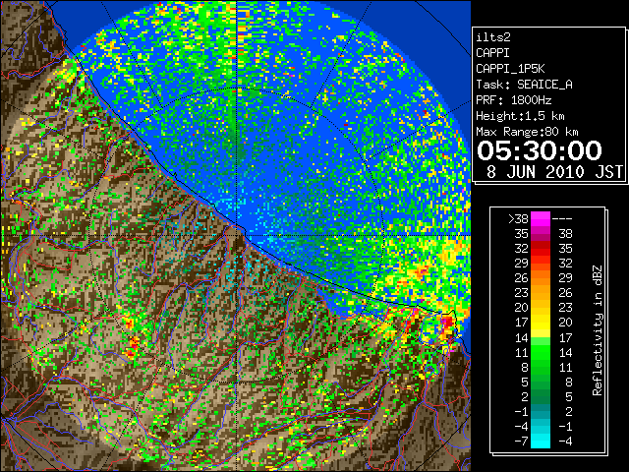Pick the orange 26–29 dBZ legend swatch
629x472 pixels.
click(x=541, y=278)
